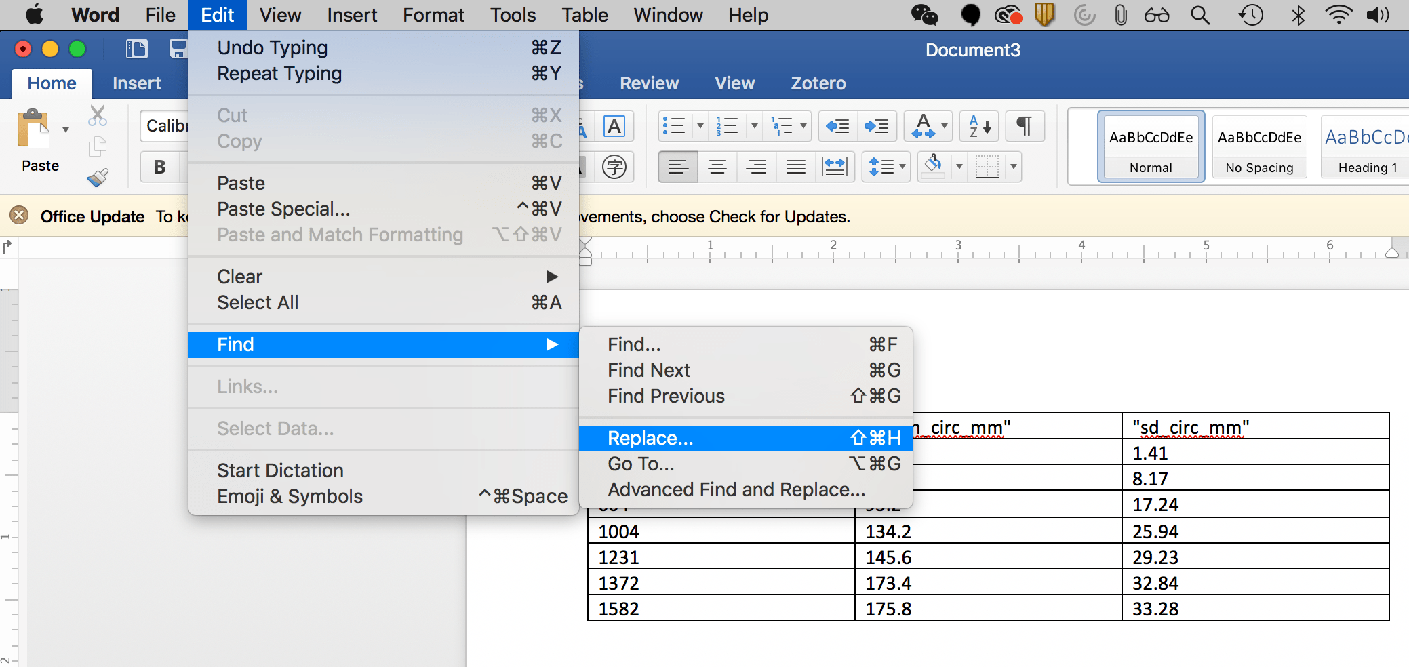
Task: Select the bulleted list icon
Action: click(675, 126)
